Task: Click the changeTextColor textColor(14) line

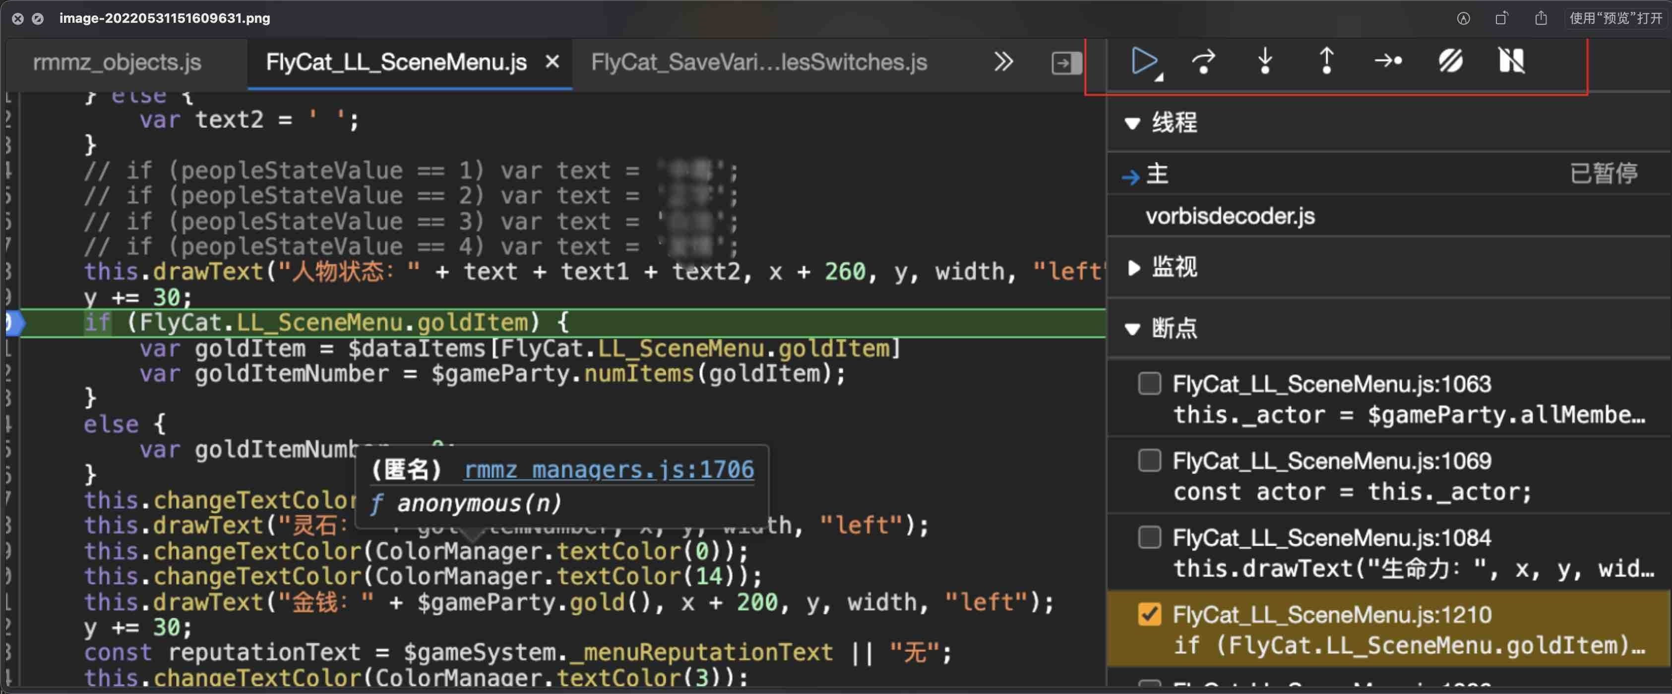Action: coord(423,576)
